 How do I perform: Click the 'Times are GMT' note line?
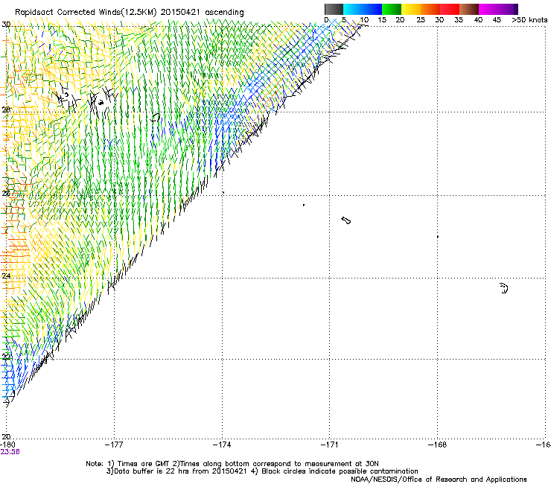pyautogui.click(x=232, y=464)
